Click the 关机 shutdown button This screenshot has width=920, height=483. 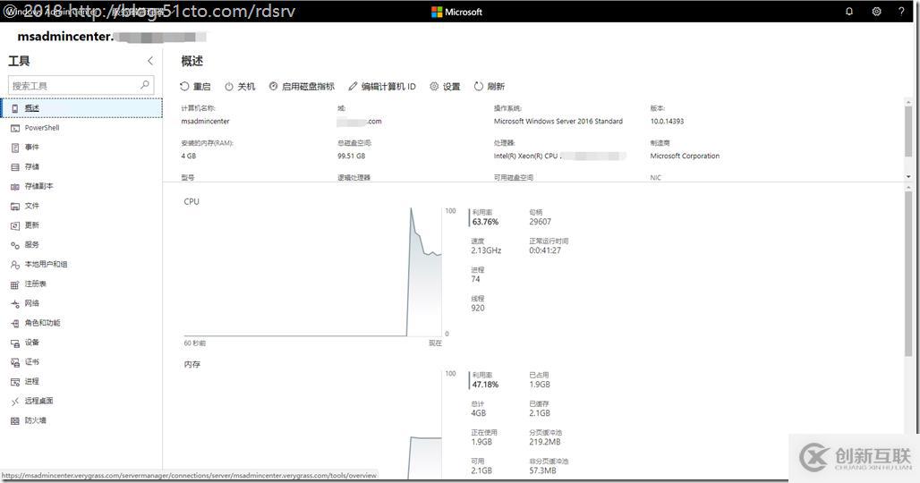(240, 86)
